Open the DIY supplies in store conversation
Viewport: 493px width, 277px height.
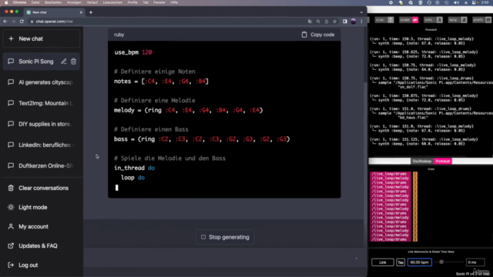point(41,124)
